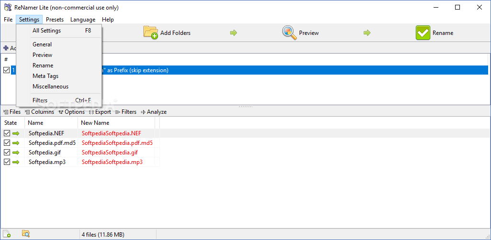Click the Rename button label

pos(443,33)
